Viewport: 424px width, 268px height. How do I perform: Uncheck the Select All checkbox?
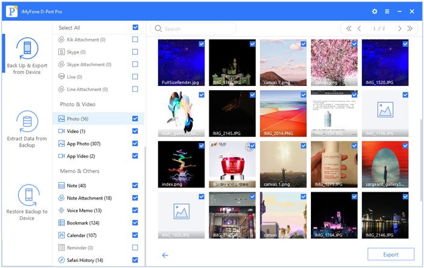pyautogui.click(x=135, y=28)
